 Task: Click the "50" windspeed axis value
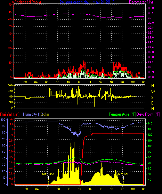(10, 5)
